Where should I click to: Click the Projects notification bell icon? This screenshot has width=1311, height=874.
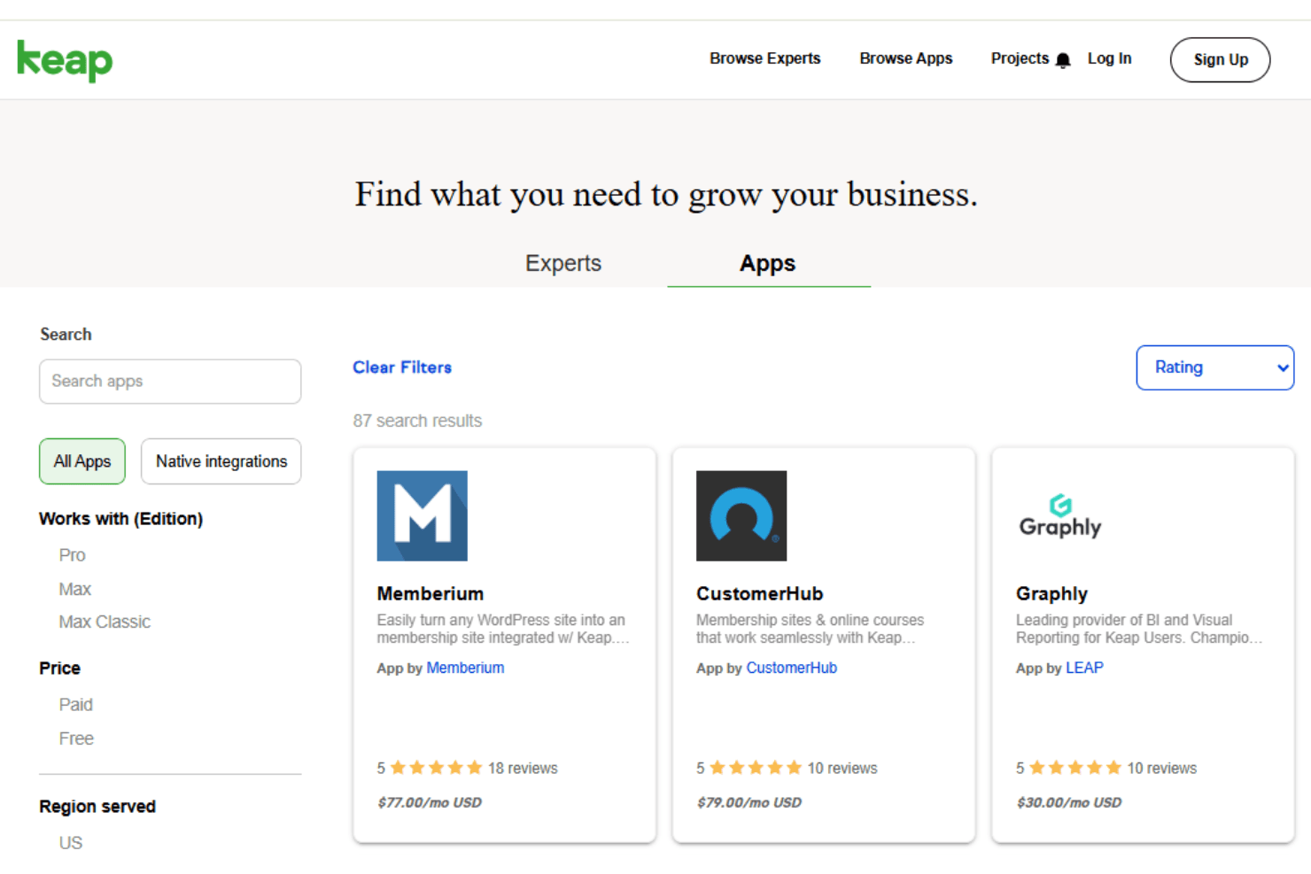pyautogui.click(x=1063, y=60)
